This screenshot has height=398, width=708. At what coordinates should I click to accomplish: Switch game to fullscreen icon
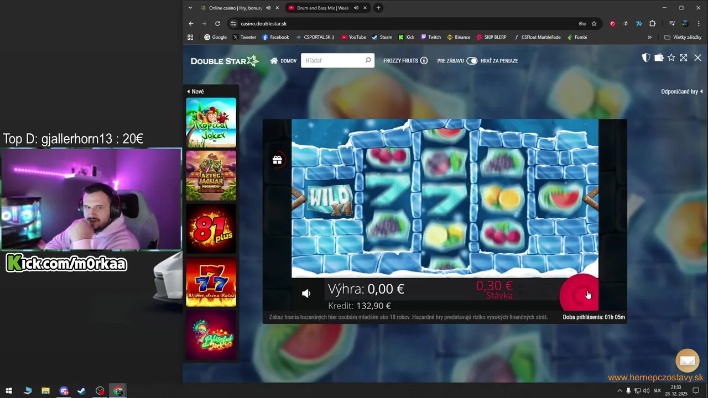coord(684,57)
